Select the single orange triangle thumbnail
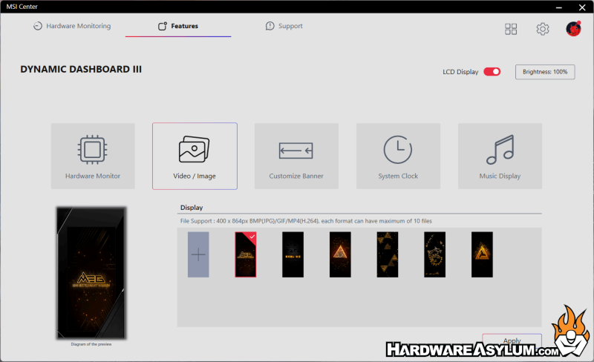This screenshot has width=594, height=362. [x=340, y=254]
